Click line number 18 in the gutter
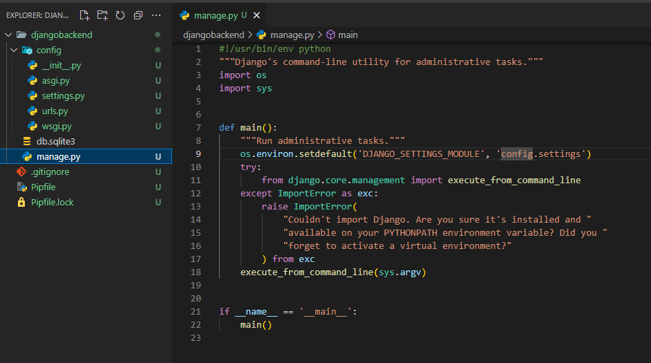Image resolution: width=651 pixels, height=363 pixels. pyautogui.click(x=196, y=272)
